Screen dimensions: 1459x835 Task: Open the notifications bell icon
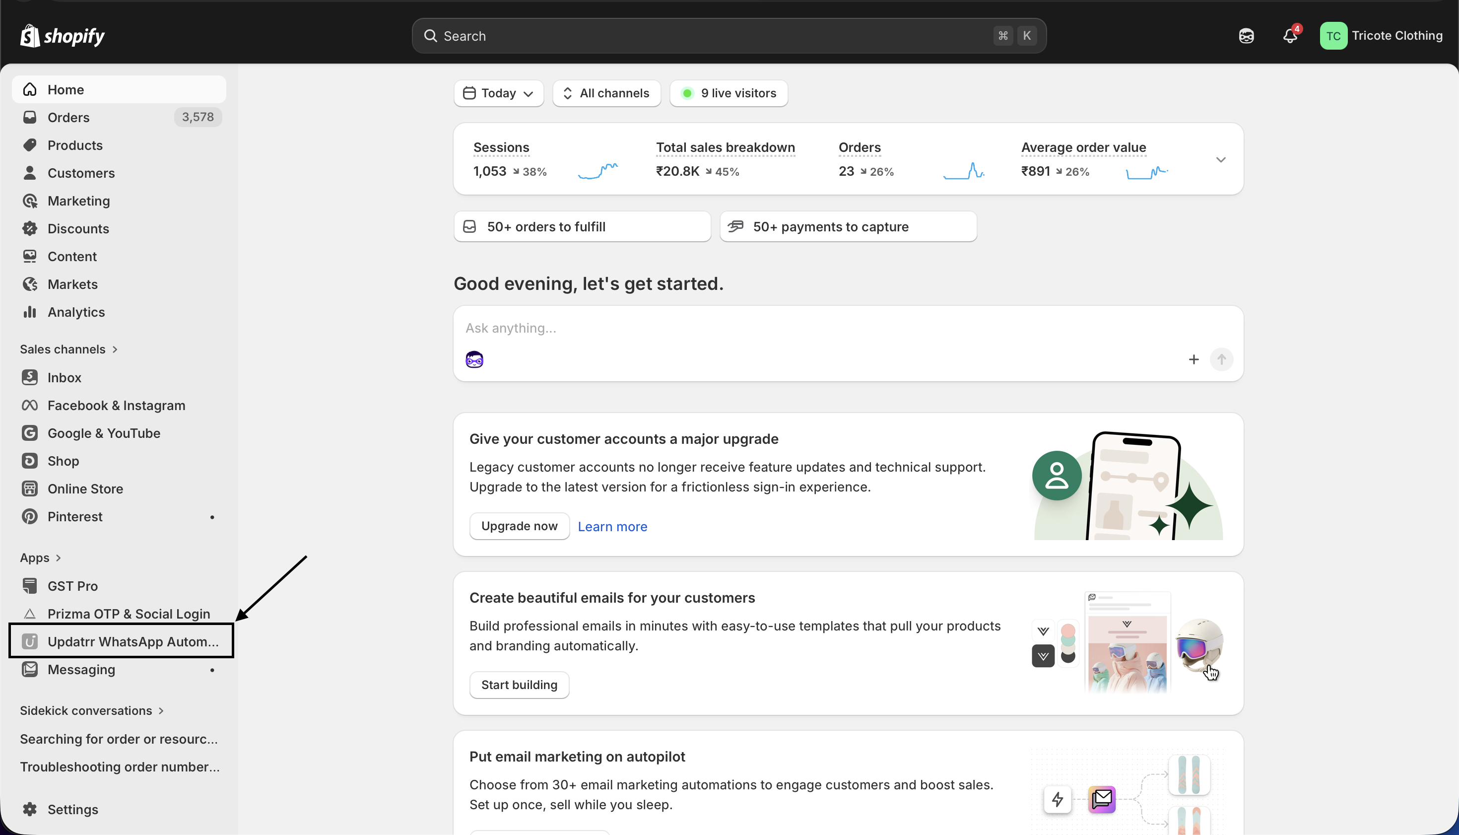(x=1290, y=36)
